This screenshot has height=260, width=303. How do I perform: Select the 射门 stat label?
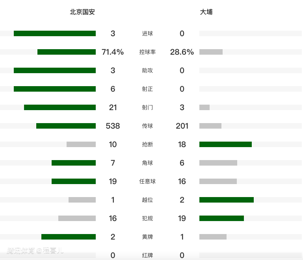pyautogui.click(x=147, y=108)
